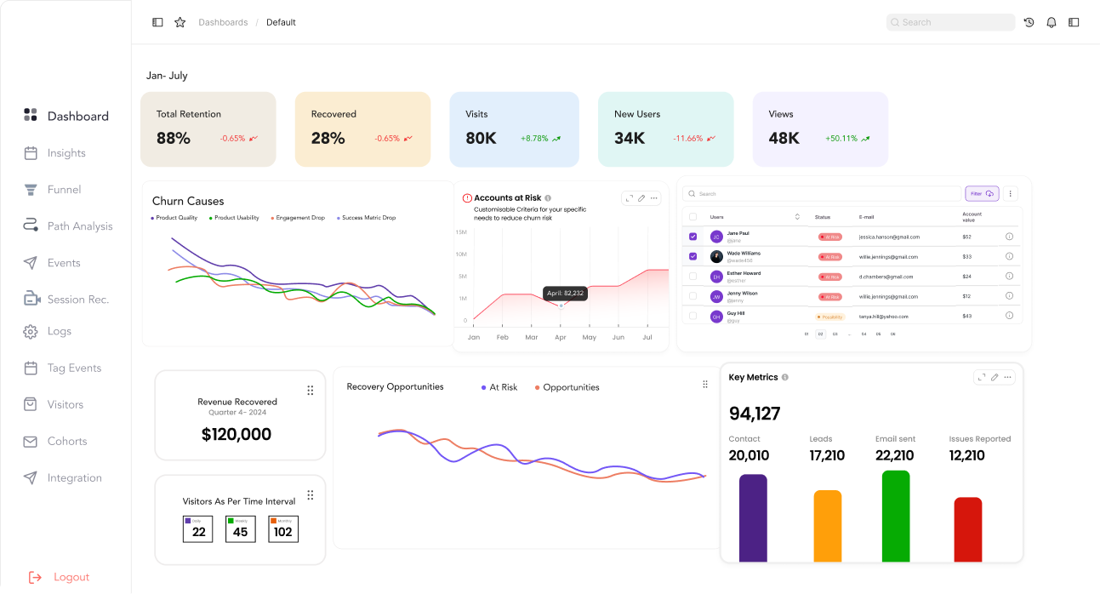The height and width of the screenshot is (594, 1100).
Task: Open the Insights section in the sidebar
Action: click(x=66, y=152)
